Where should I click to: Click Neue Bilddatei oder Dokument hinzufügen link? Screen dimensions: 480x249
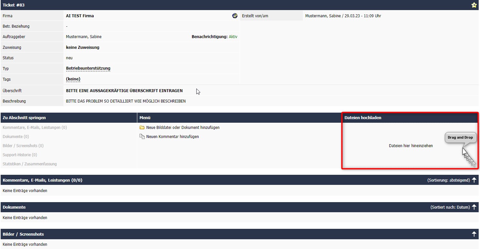pyautogui.click(x=183, y=128)
